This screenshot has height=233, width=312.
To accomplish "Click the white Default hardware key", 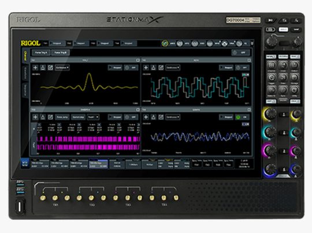I will pyautogui.click(x=283, y=29).
